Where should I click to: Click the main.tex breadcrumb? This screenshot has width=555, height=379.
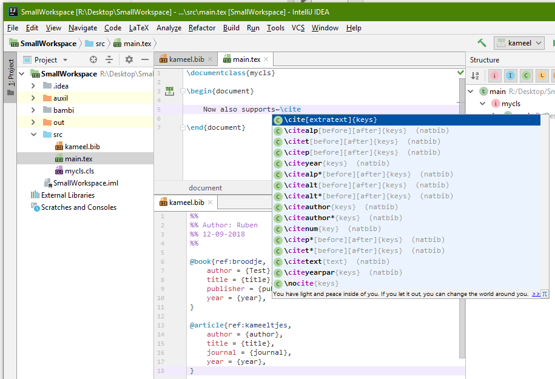pos(132,44)
